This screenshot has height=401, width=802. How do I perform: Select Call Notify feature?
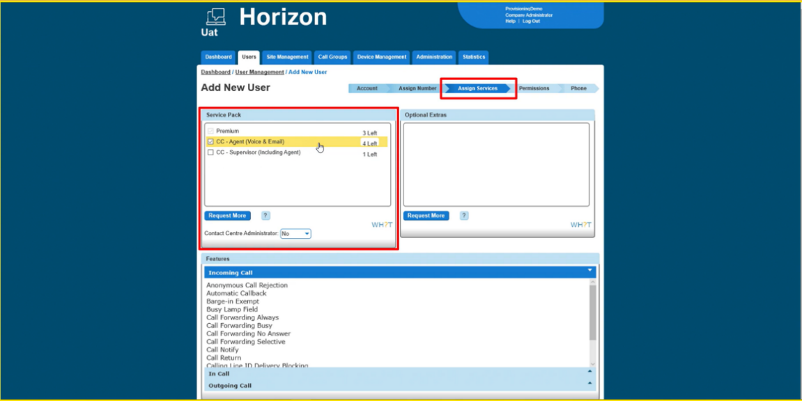tap(222, 350)
